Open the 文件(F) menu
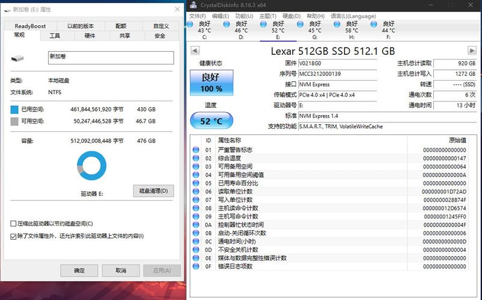Image resolution: width=482 pixels, height=300 pixels. click(198, 16)
